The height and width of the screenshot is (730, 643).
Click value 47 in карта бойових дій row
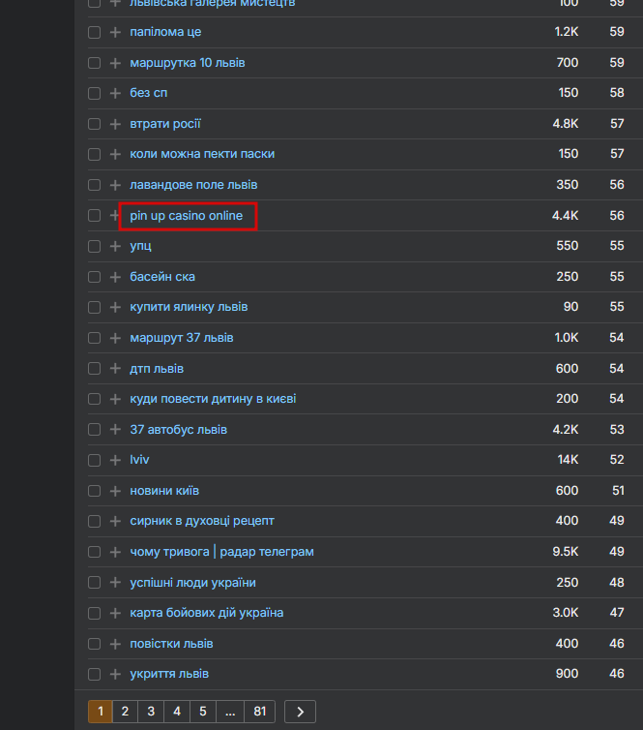[x=617, y=613]
